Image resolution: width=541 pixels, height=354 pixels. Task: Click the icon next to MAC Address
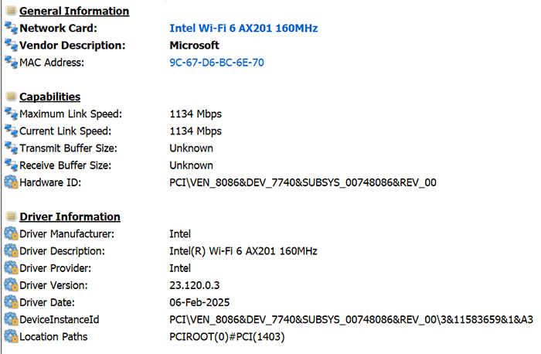click(11, 63)
